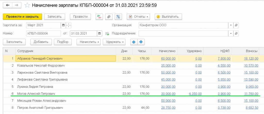Screen dimensions: 264x114
Task: Open the Удержать dropdown menu
Action: pos(114,42)
